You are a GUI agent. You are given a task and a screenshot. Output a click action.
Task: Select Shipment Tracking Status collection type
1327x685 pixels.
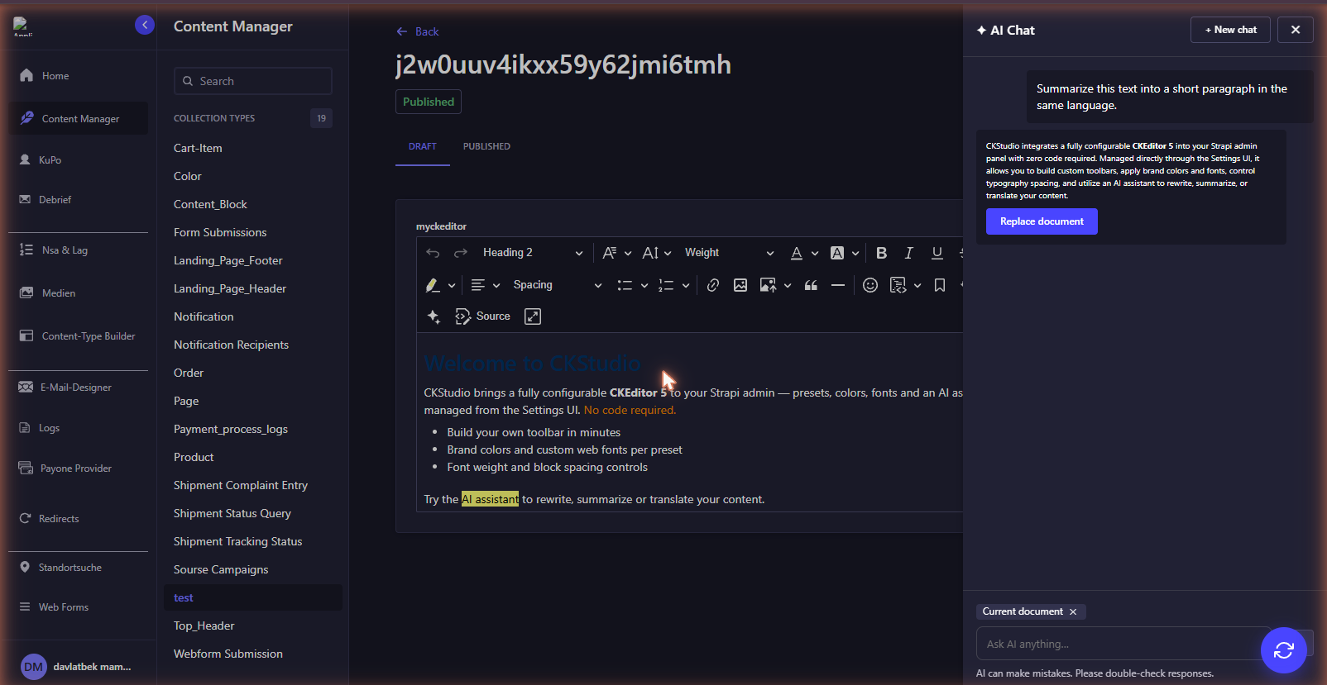pyautogui.click(x=237, y=541)
